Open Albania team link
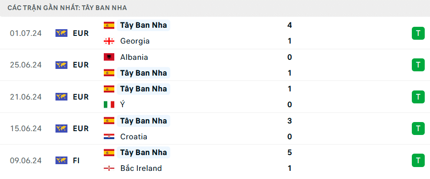 (134, 57)
